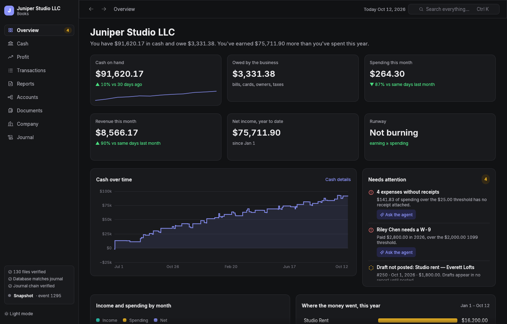This screenshot has height=324, width=507.
Task: Open the Revenue this month card
Action: [x=156, y=137]
